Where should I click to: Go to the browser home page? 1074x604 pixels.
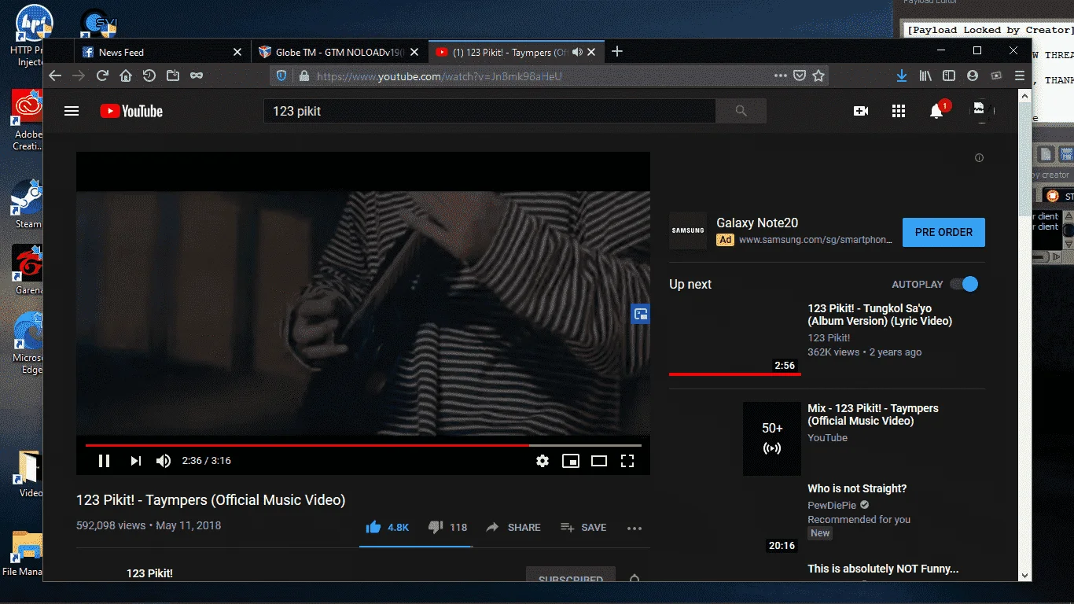click(x=126, y=75)
